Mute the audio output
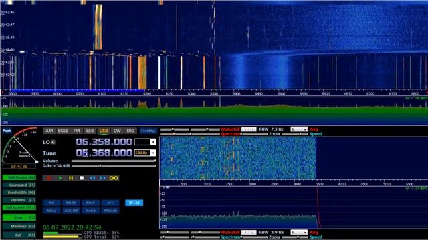This screenshot has width=428, height=240. click(51, 211)
